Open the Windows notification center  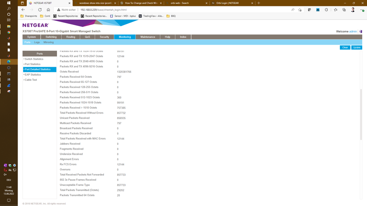[x=9, y=201]
